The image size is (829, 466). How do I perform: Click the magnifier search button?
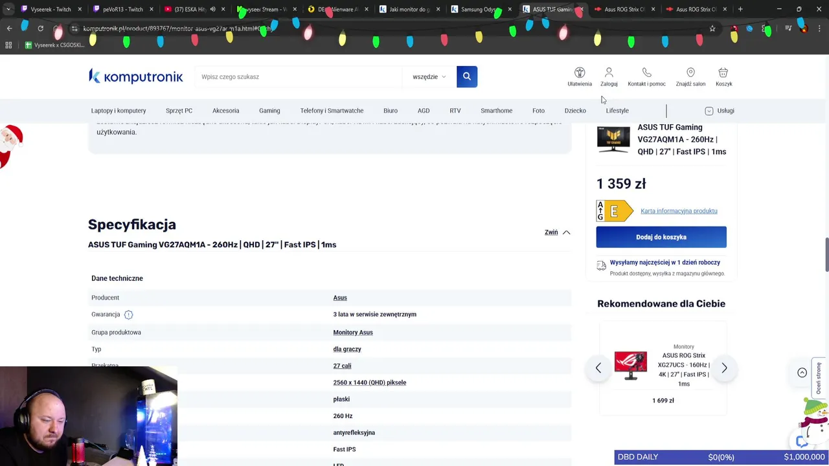(467, 76)
